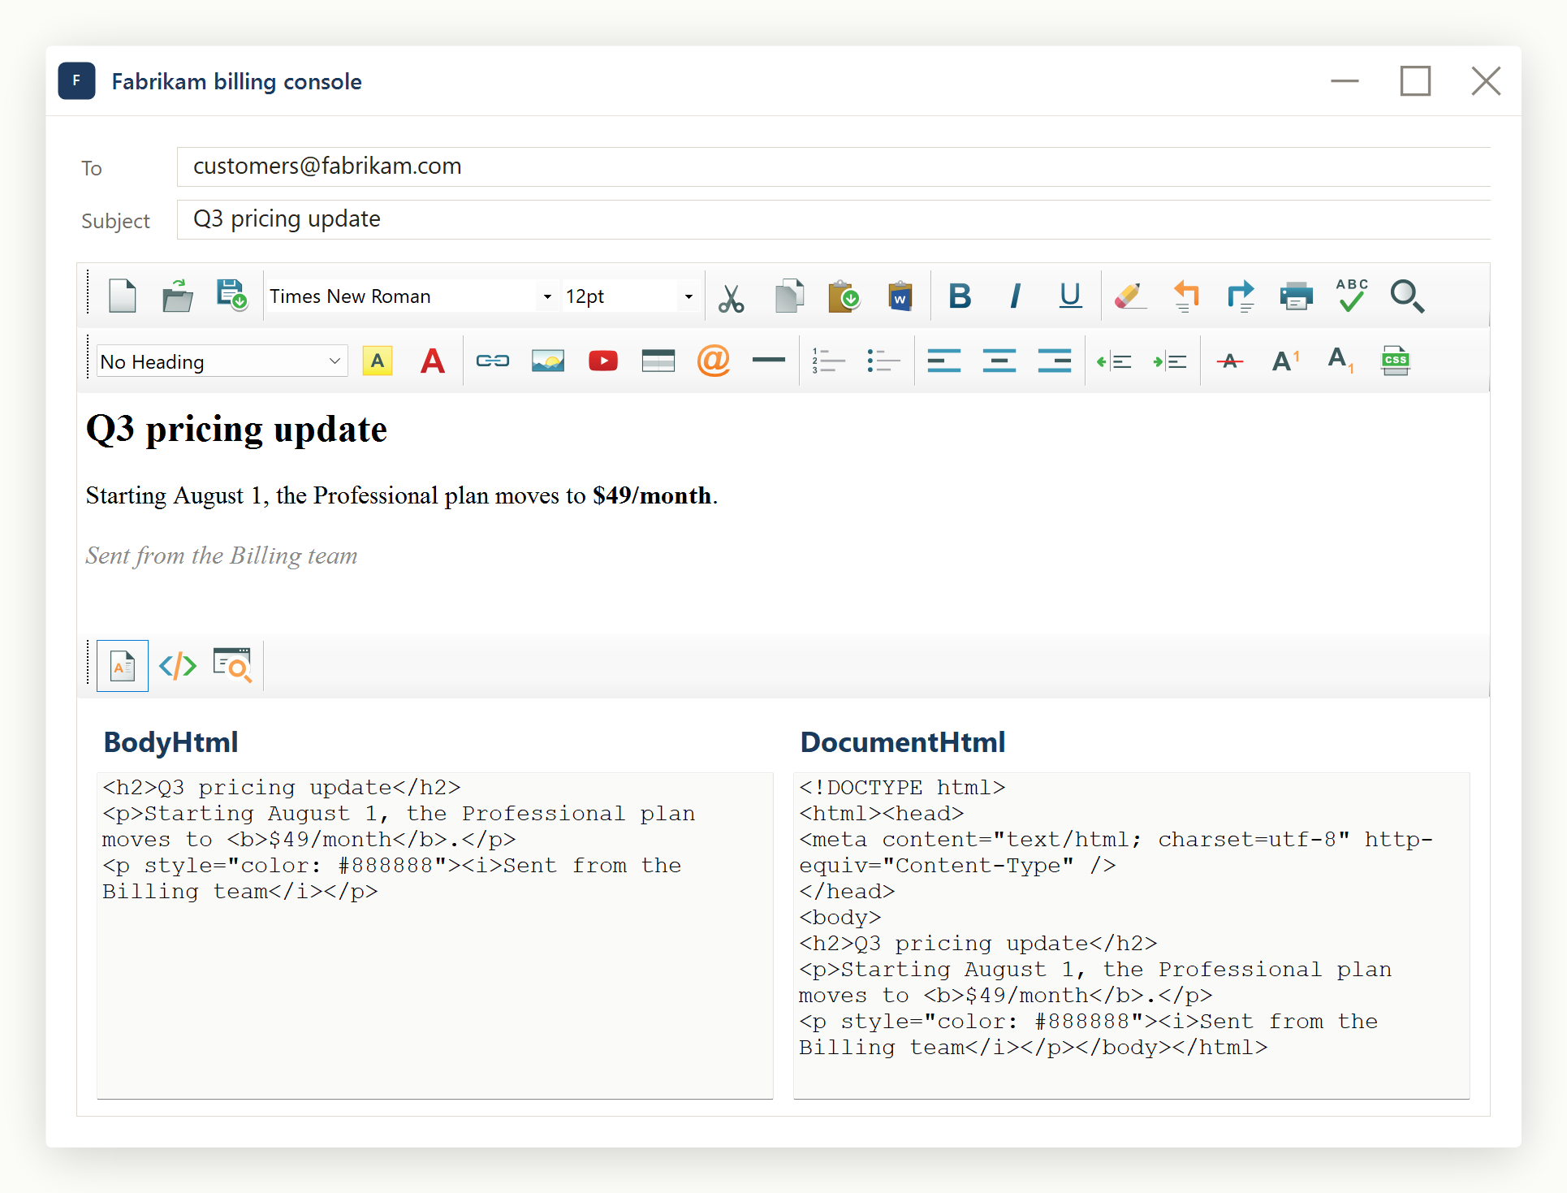Toggle numbered list
This screenshot has width=1567, height=1193.
829,361
